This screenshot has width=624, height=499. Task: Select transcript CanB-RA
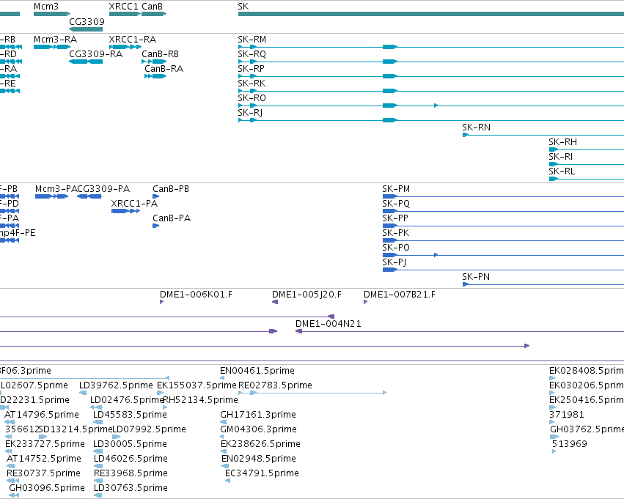coord(155,76)
